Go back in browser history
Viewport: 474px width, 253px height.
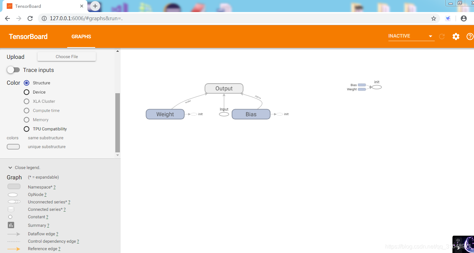tap(7, 18)
